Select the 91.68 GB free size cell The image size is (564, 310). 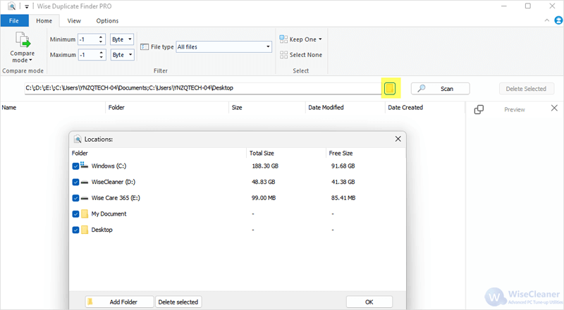coord(343,166)
